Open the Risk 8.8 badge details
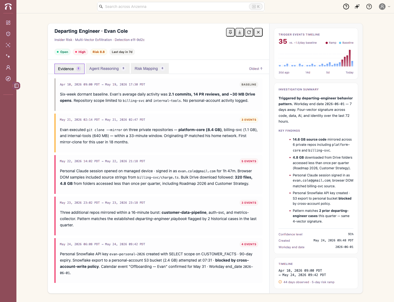The image size is (394, 302). [x=99, y=52]
